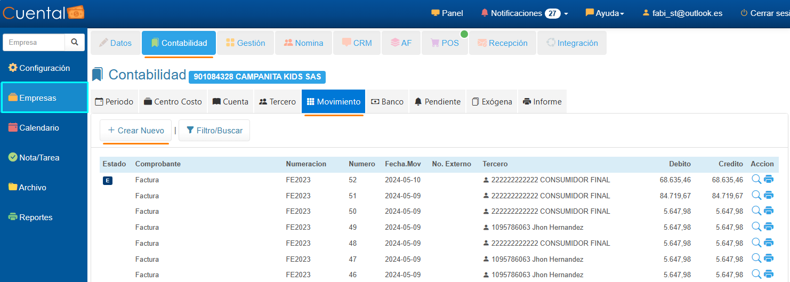790x282 pixels.
Task: Click the search magnifier beside Empresa field
Action: pos(75,42)
